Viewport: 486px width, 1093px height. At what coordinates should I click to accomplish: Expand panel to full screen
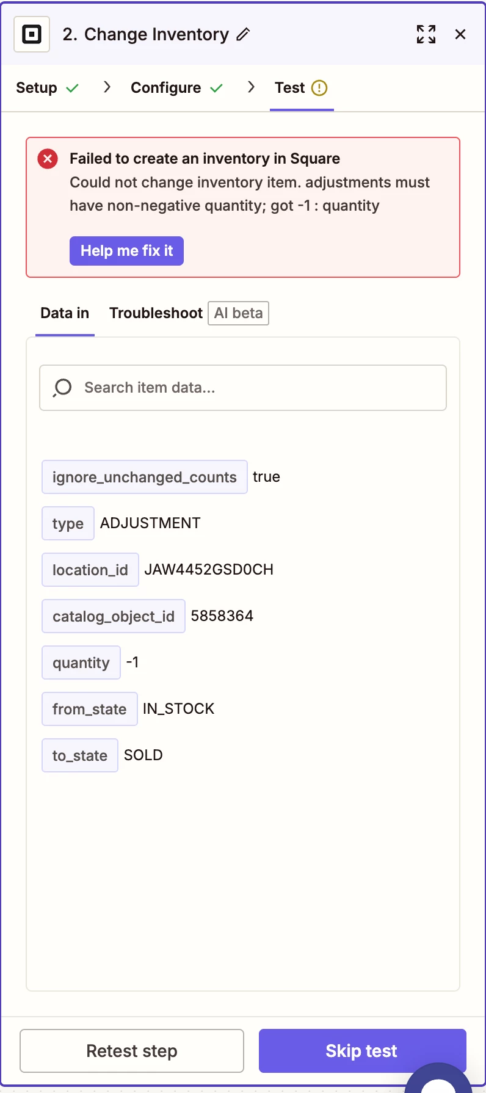(x=426, y=34)
